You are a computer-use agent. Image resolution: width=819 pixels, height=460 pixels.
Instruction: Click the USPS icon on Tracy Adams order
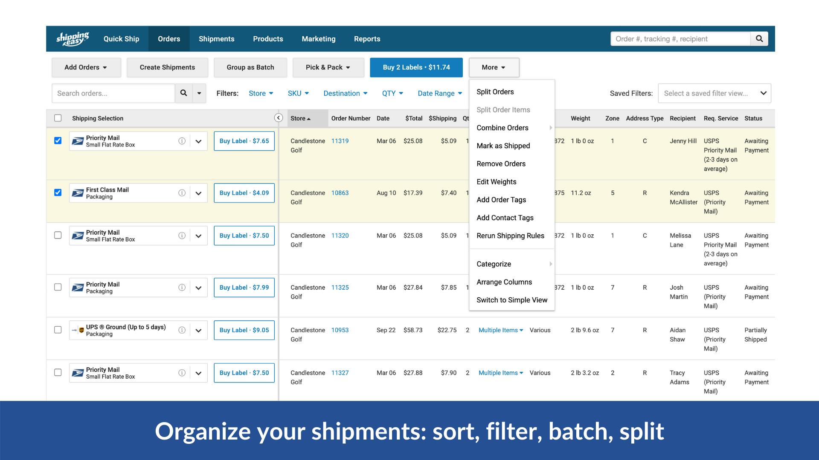(x=77, y=372)
